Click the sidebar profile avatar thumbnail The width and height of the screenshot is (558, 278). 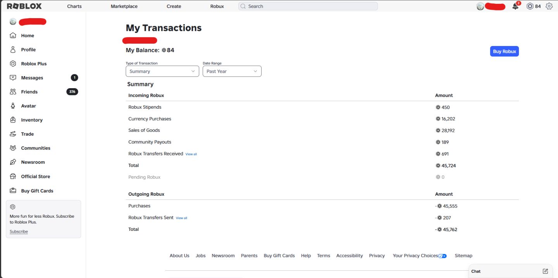[13, 22]
